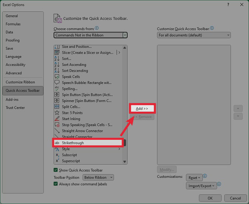
Task: Click the Split Cells grid icon
Action: pos(57,106)
